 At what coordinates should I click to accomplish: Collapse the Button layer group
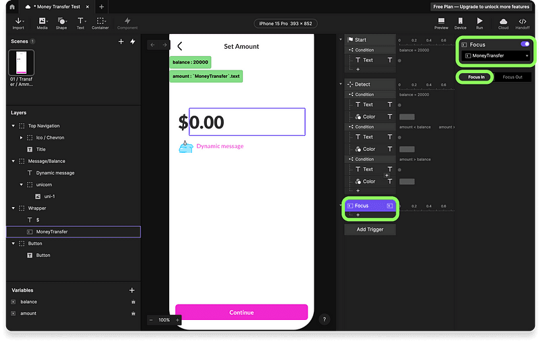click(13, 244)
